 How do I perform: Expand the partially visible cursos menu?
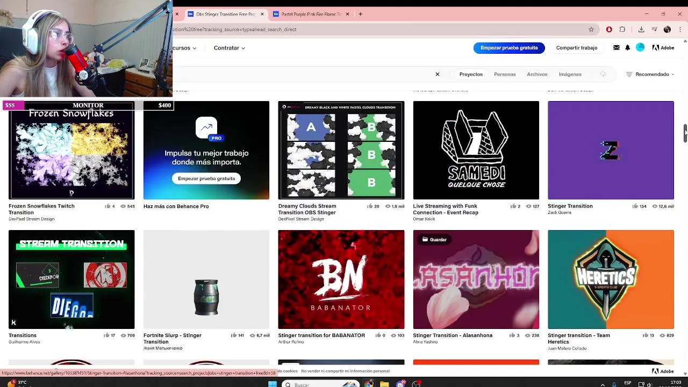click(x=184, y=48)
